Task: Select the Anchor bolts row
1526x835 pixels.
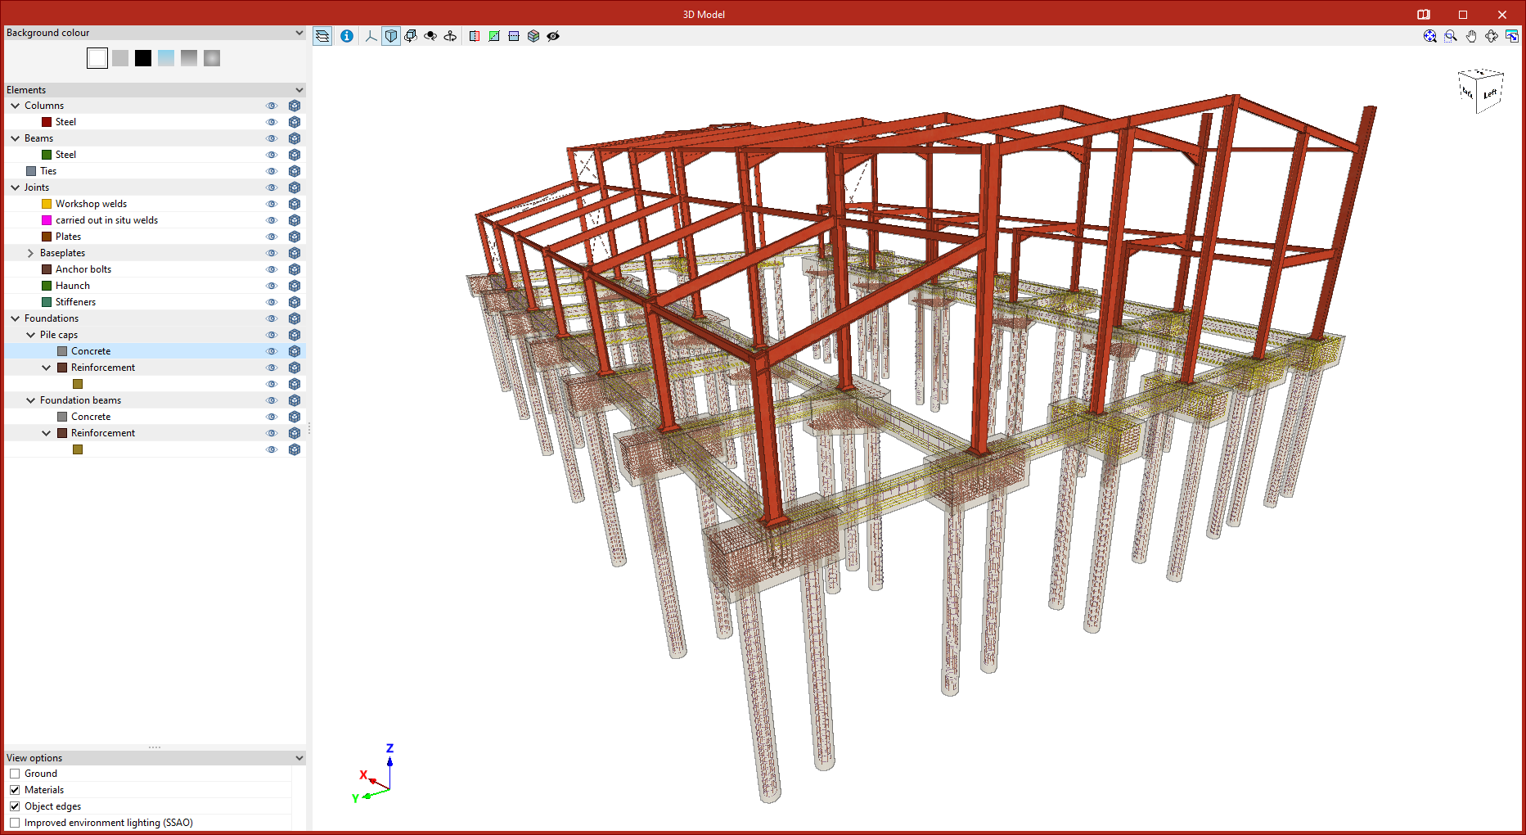Action: [155, 269]
